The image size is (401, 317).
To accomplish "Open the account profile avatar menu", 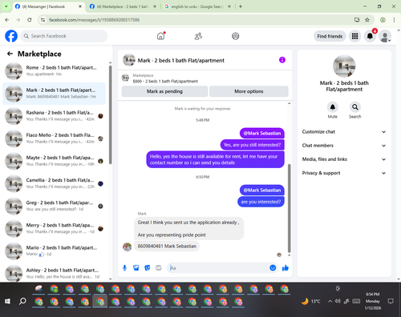I will 385,36.
